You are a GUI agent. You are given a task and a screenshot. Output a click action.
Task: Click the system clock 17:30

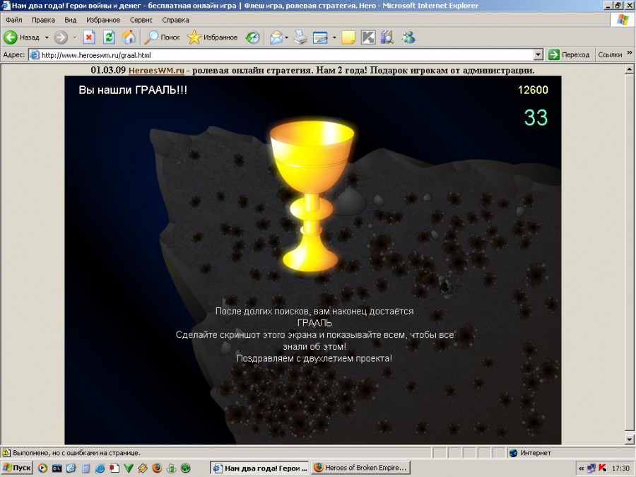tap(620, 468)
